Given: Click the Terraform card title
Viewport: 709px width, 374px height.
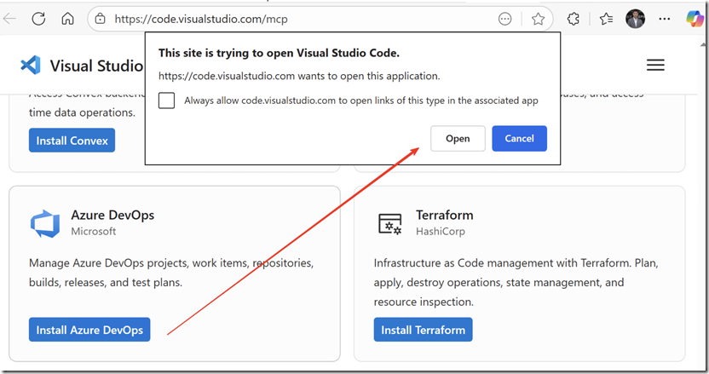Looking at the screenshot, I should pos(445,216).
